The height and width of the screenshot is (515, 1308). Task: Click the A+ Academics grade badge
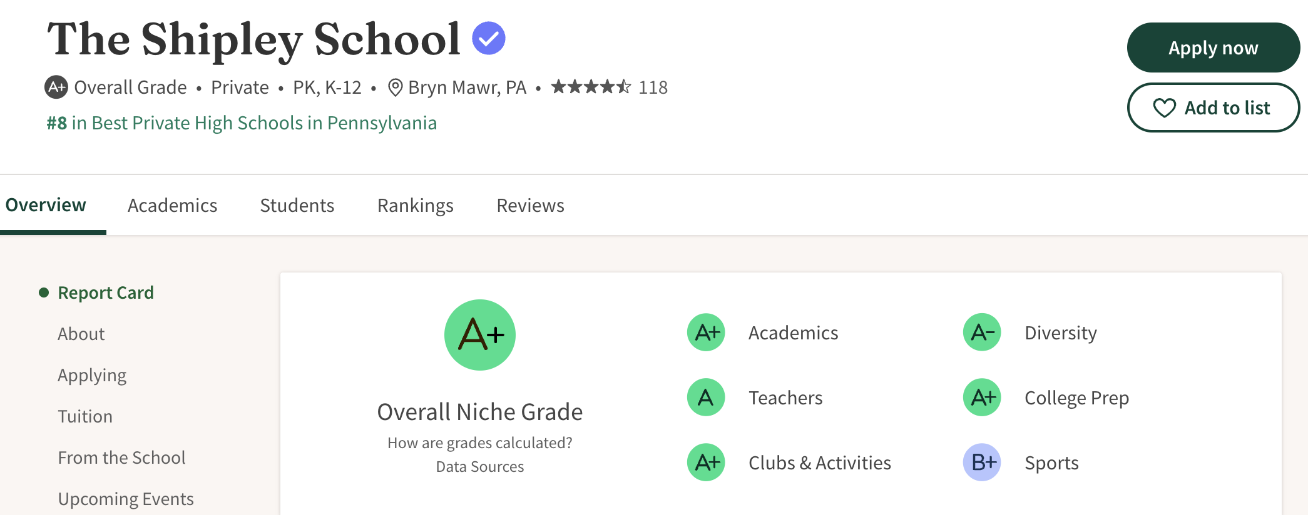pos(707,332)
